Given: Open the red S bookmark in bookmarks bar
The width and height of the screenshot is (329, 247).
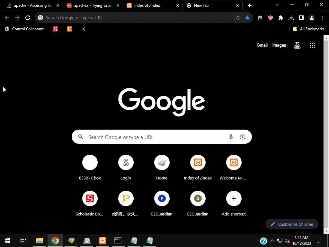Looking at the screenshot, I should (55, 29).
